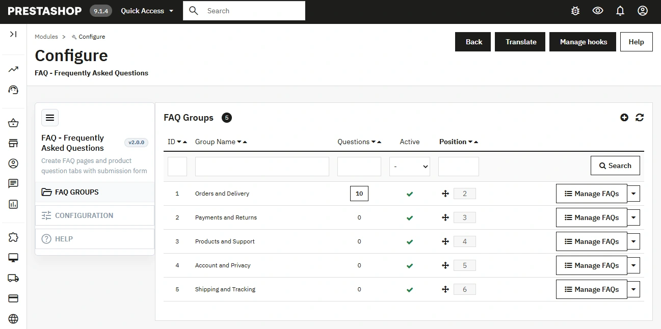661x329 pixels.
Task: Manage FAQs for Products and Support
Action: pyautogui.click(x=591, y=241)
